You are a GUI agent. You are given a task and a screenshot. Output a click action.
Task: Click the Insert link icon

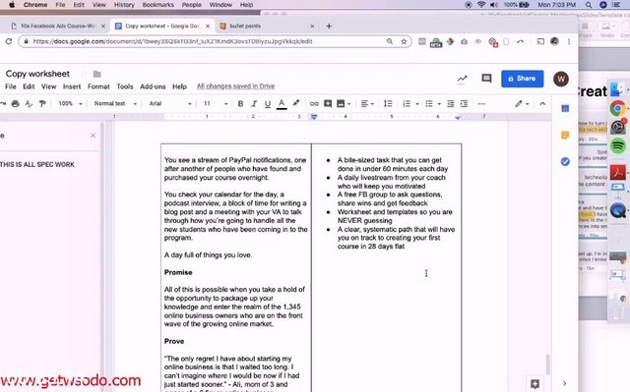tap(314, 104)
